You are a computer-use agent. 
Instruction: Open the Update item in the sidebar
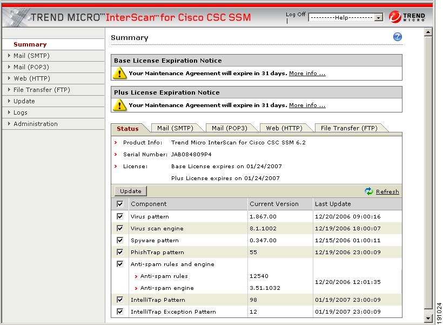point(24,101)
